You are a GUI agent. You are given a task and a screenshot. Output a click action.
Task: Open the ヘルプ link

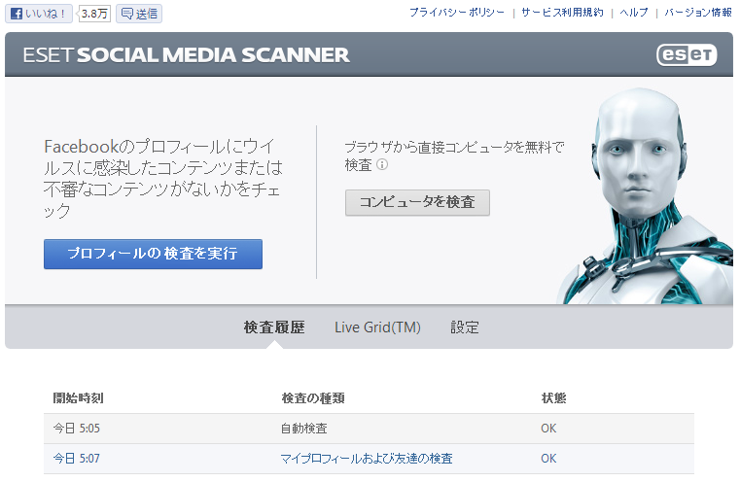(x=634, y=13)
